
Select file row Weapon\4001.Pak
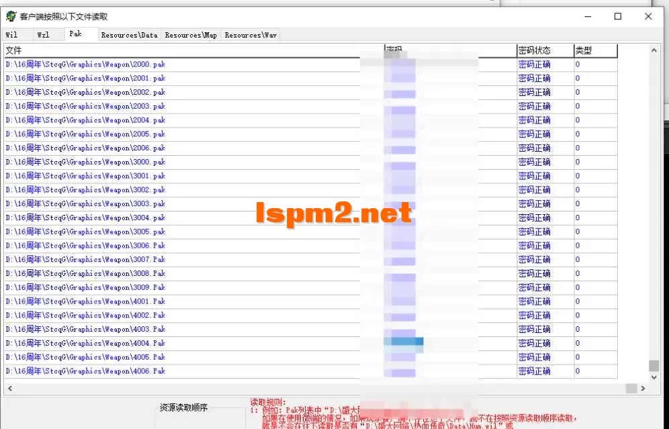tap(310, 301)
